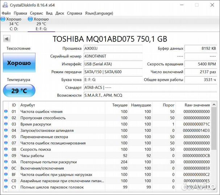Click status dot for Включения/отключения row
Screen dimensions: 220x195
click(x=6, y=168)
